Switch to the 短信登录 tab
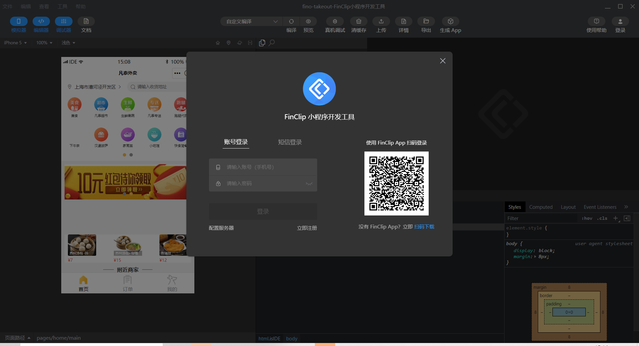The image size is (639, 346). pyautogui.click(x=290, y=142)
